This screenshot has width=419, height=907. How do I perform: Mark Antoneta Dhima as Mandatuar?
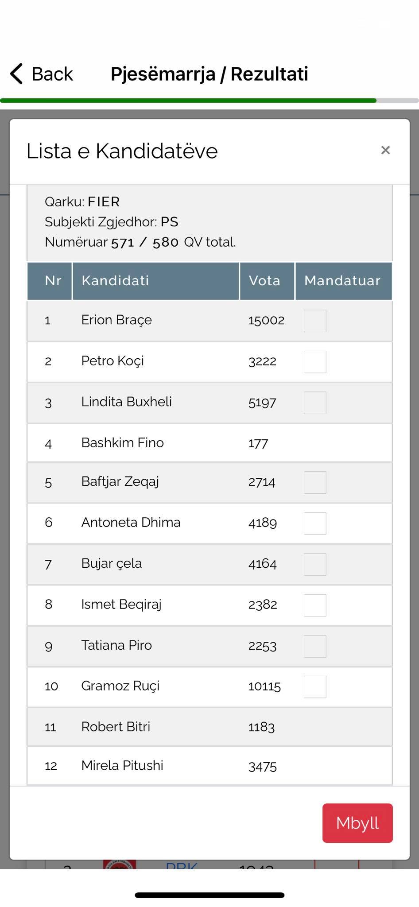click(315, 523)
